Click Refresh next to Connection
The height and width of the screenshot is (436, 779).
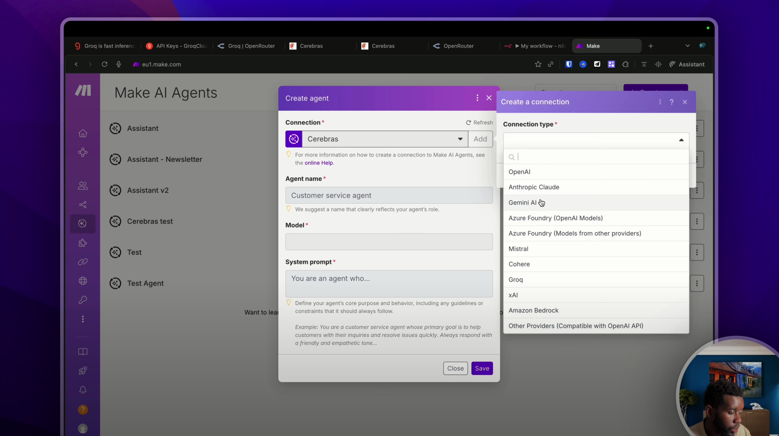pos(479,123)
